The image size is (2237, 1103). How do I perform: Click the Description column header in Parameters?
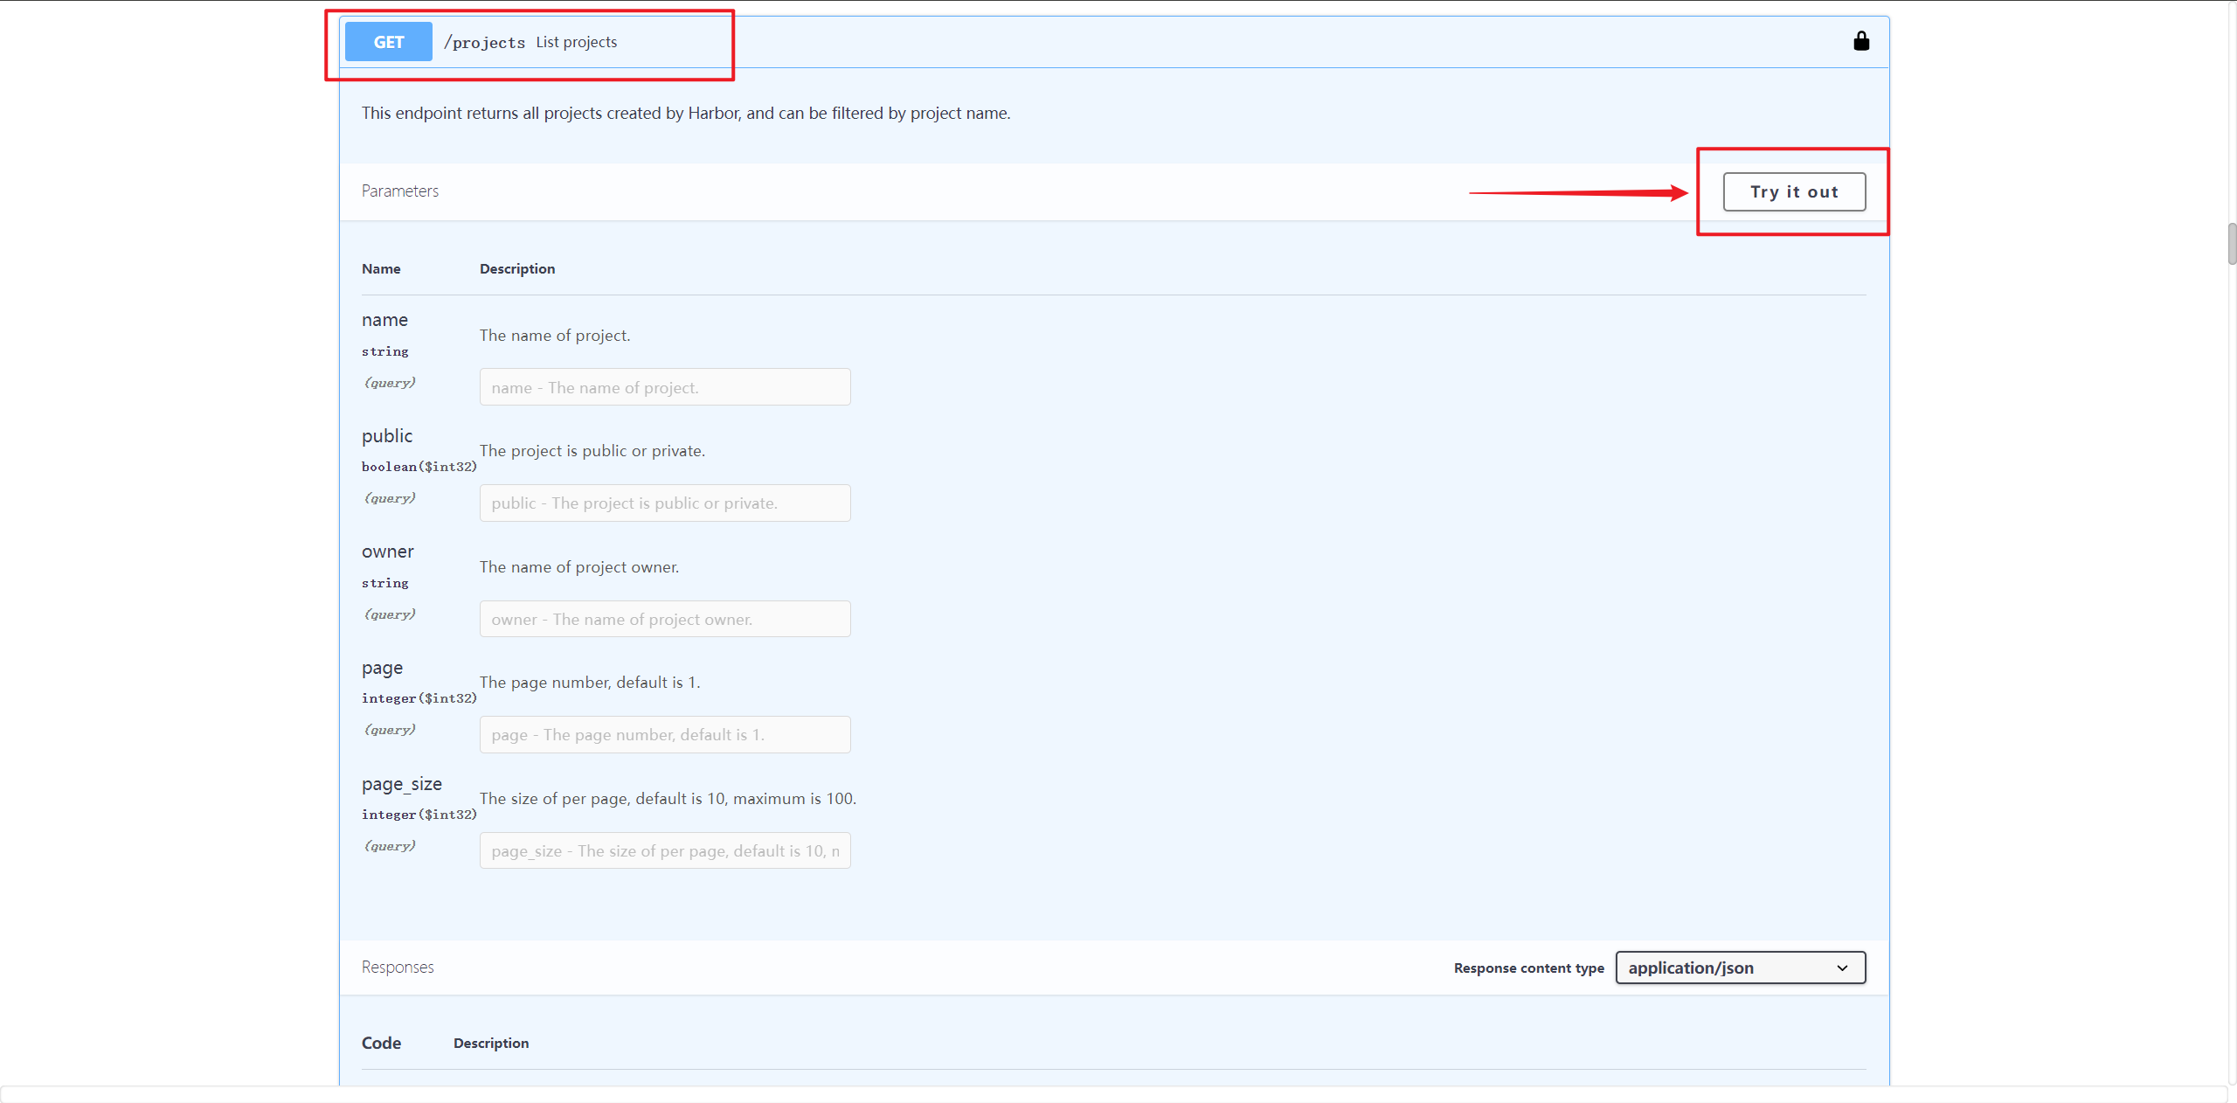tap(516, 269)
